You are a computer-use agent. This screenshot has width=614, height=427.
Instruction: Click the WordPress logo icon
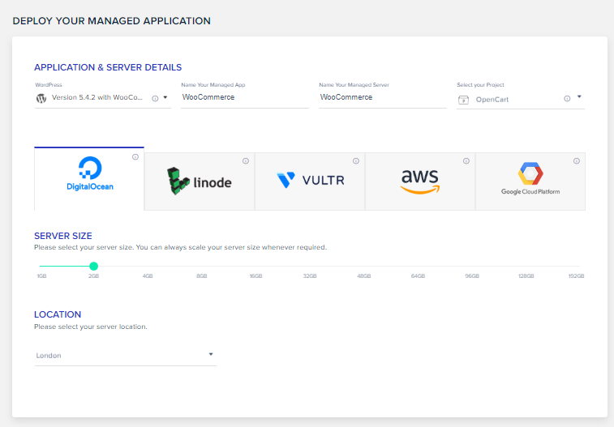pyautogui.click(x=41, y=98)
